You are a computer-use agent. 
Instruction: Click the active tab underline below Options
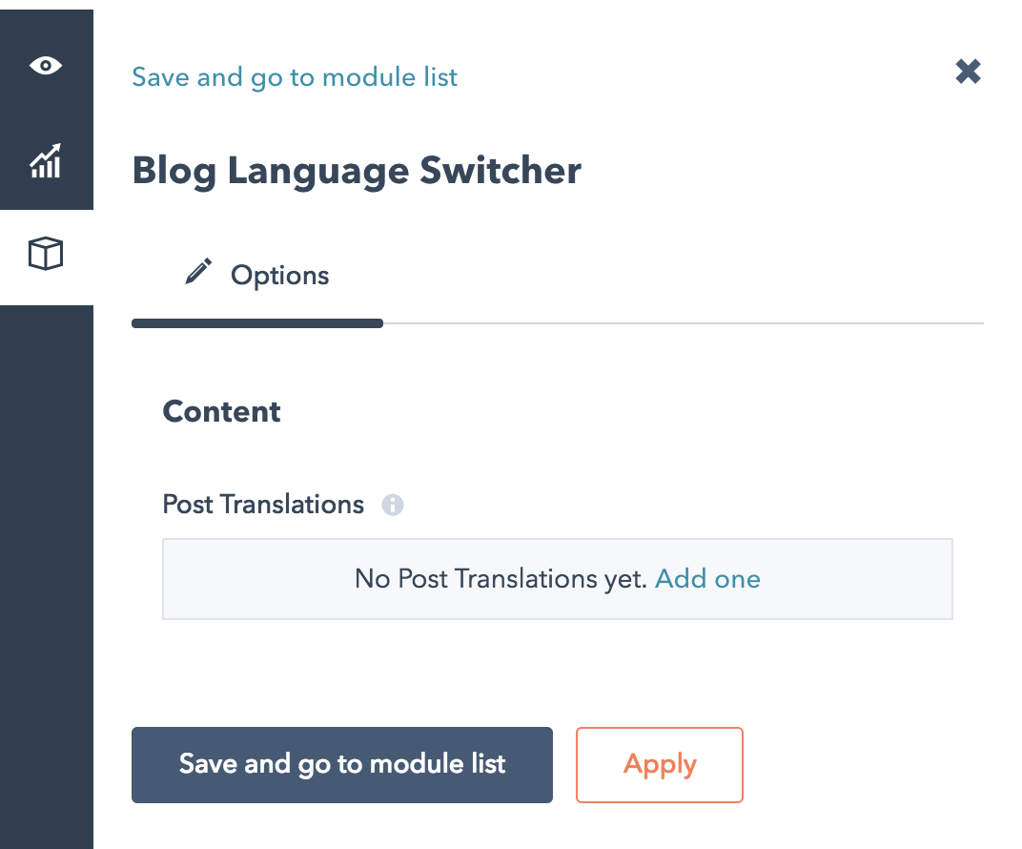pos(256,324)
